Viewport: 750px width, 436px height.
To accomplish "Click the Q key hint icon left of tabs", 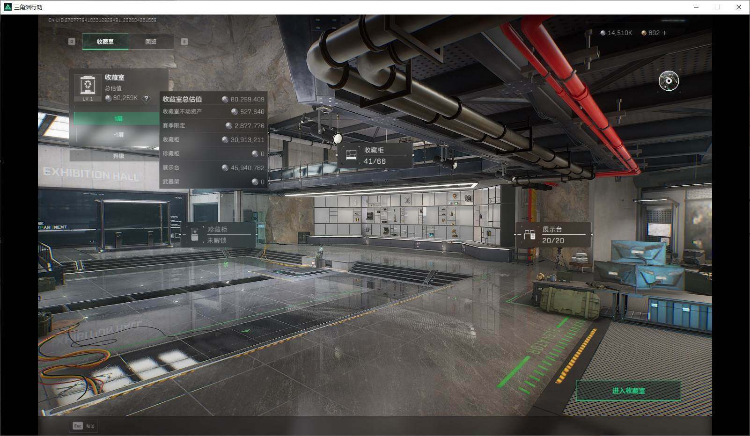I will point(72,41).
